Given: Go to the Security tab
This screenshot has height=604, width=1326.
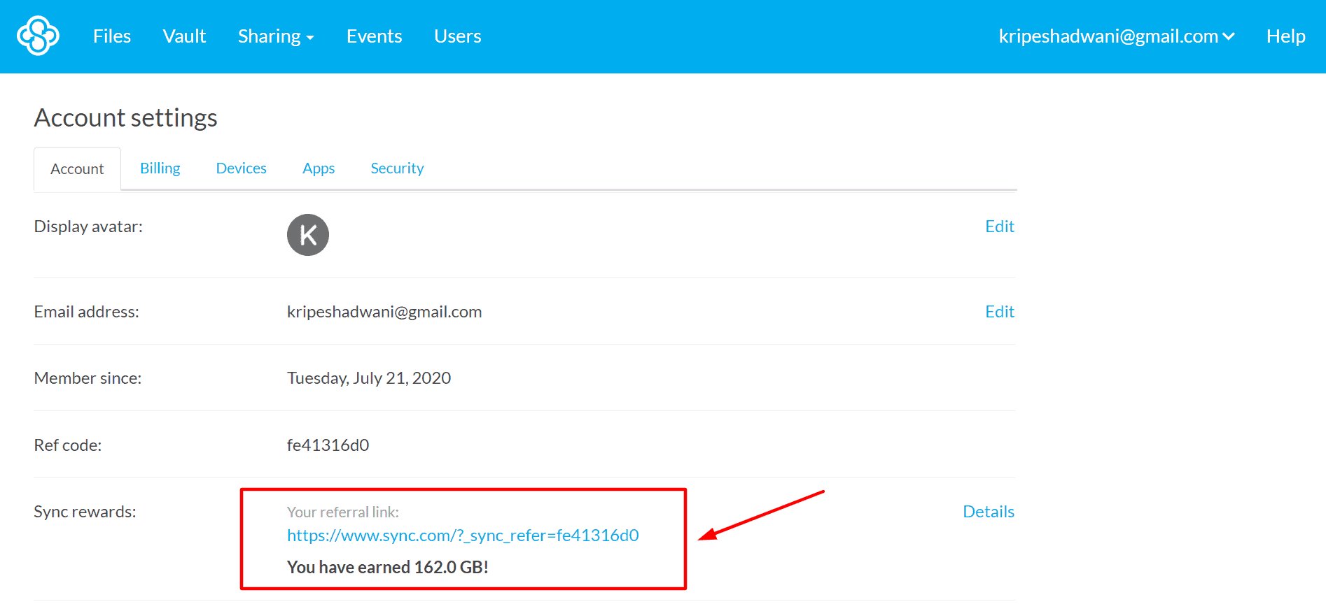Looking at the screenshot, I should 397,168.
